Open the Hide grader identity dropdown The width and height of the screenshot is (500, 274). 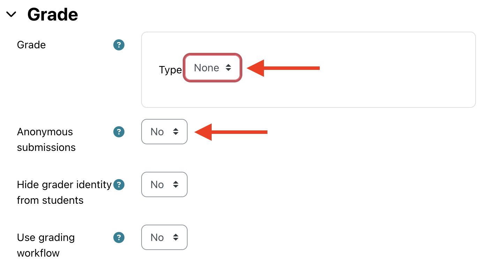(x=164, y=185)
